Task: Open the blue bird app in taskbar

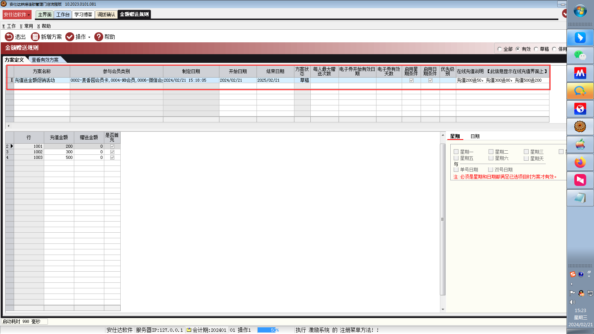Action: click(580, 37)
